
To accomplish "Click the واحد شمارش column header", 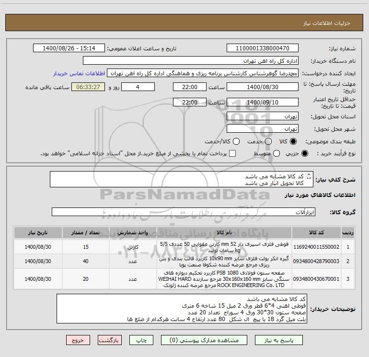I will [x=133, y=233].
